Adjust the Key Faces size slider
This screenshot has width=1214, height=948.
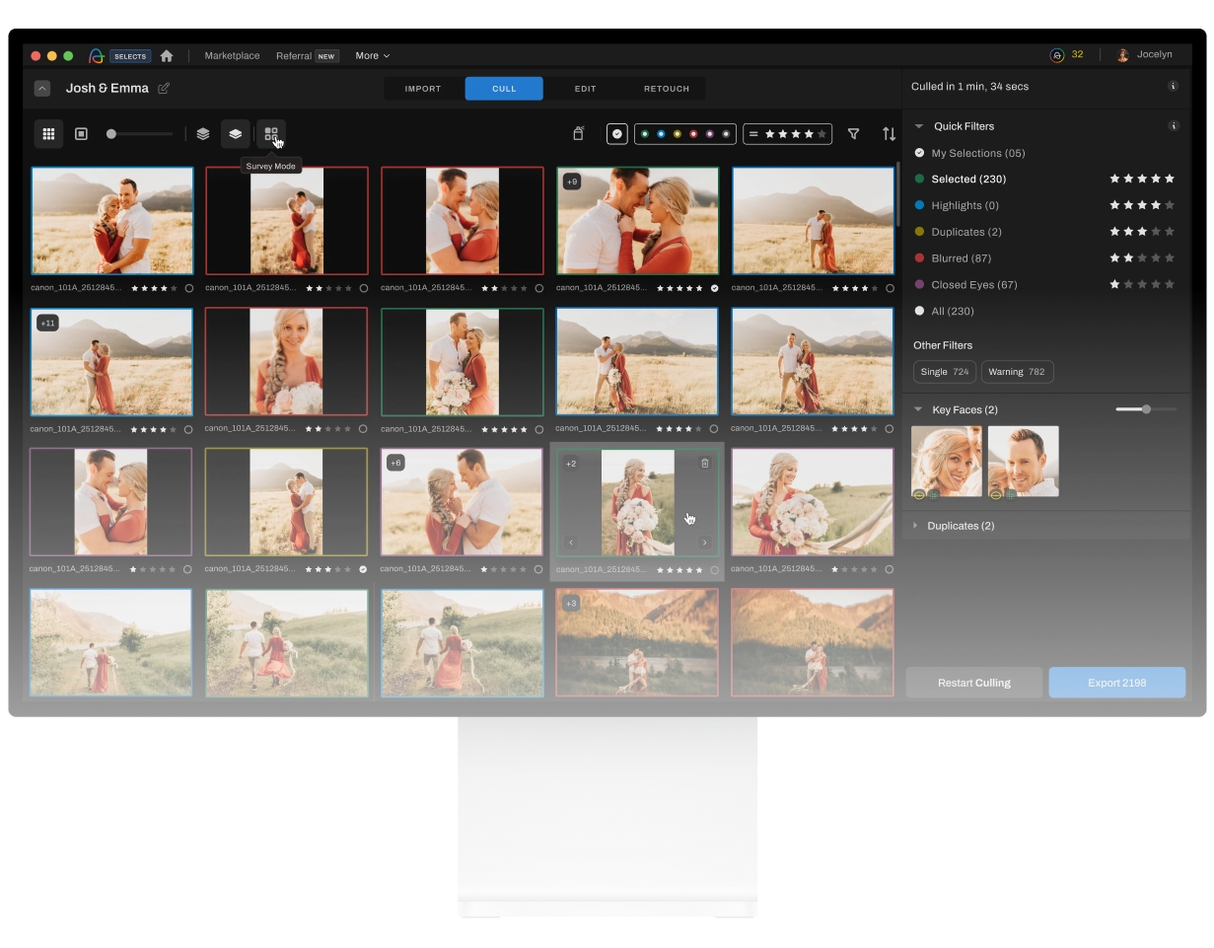click(1146, 409)
